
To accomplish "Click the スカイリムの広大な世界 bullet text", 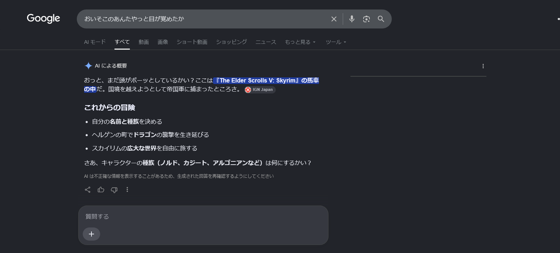I will coord(145,148).
